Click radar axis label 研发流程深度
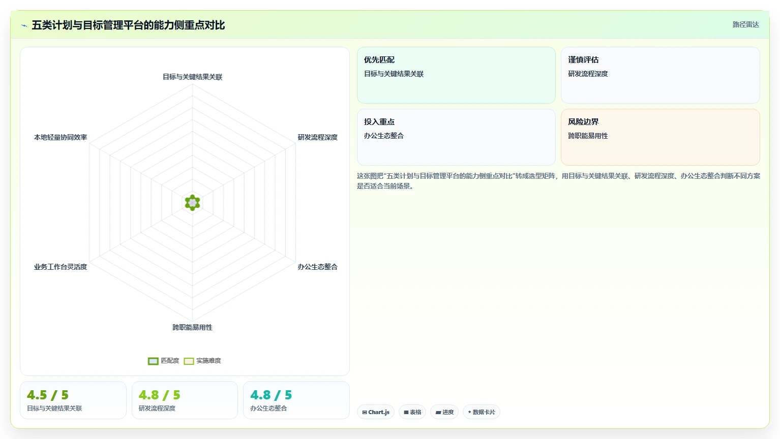 pyautogui.click(x=318, y=137)
